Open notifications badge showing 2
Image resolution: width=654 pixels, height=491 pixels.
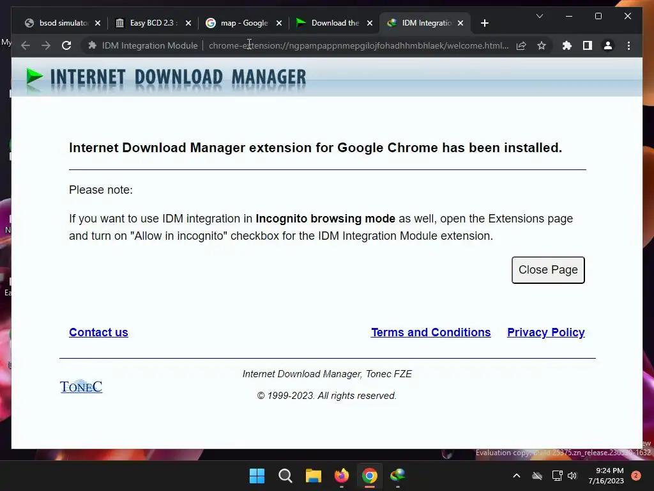point(636,476)
